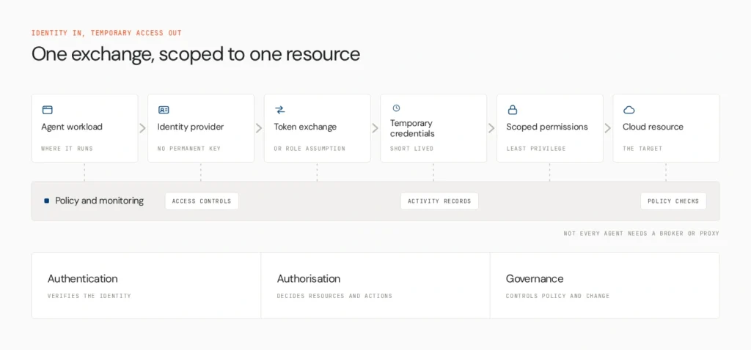Select the Activity Records tag

[439, 201]
